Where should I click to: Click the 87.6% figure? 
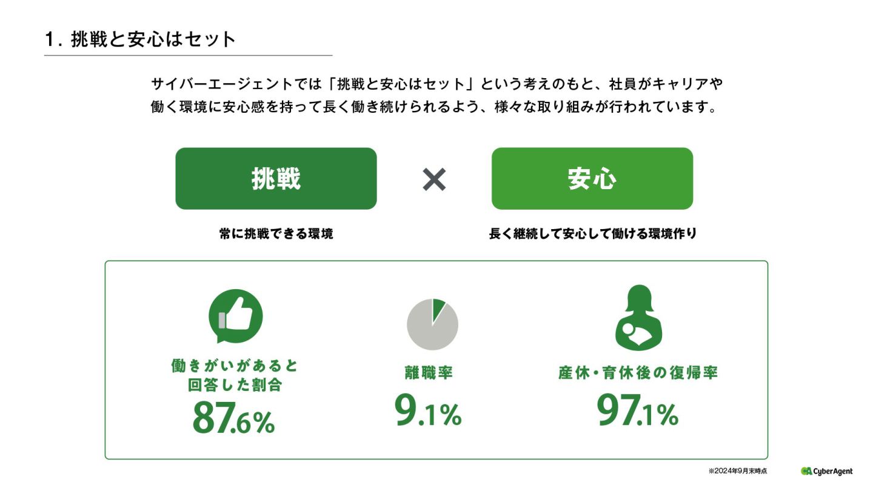(x=233, y=418)
